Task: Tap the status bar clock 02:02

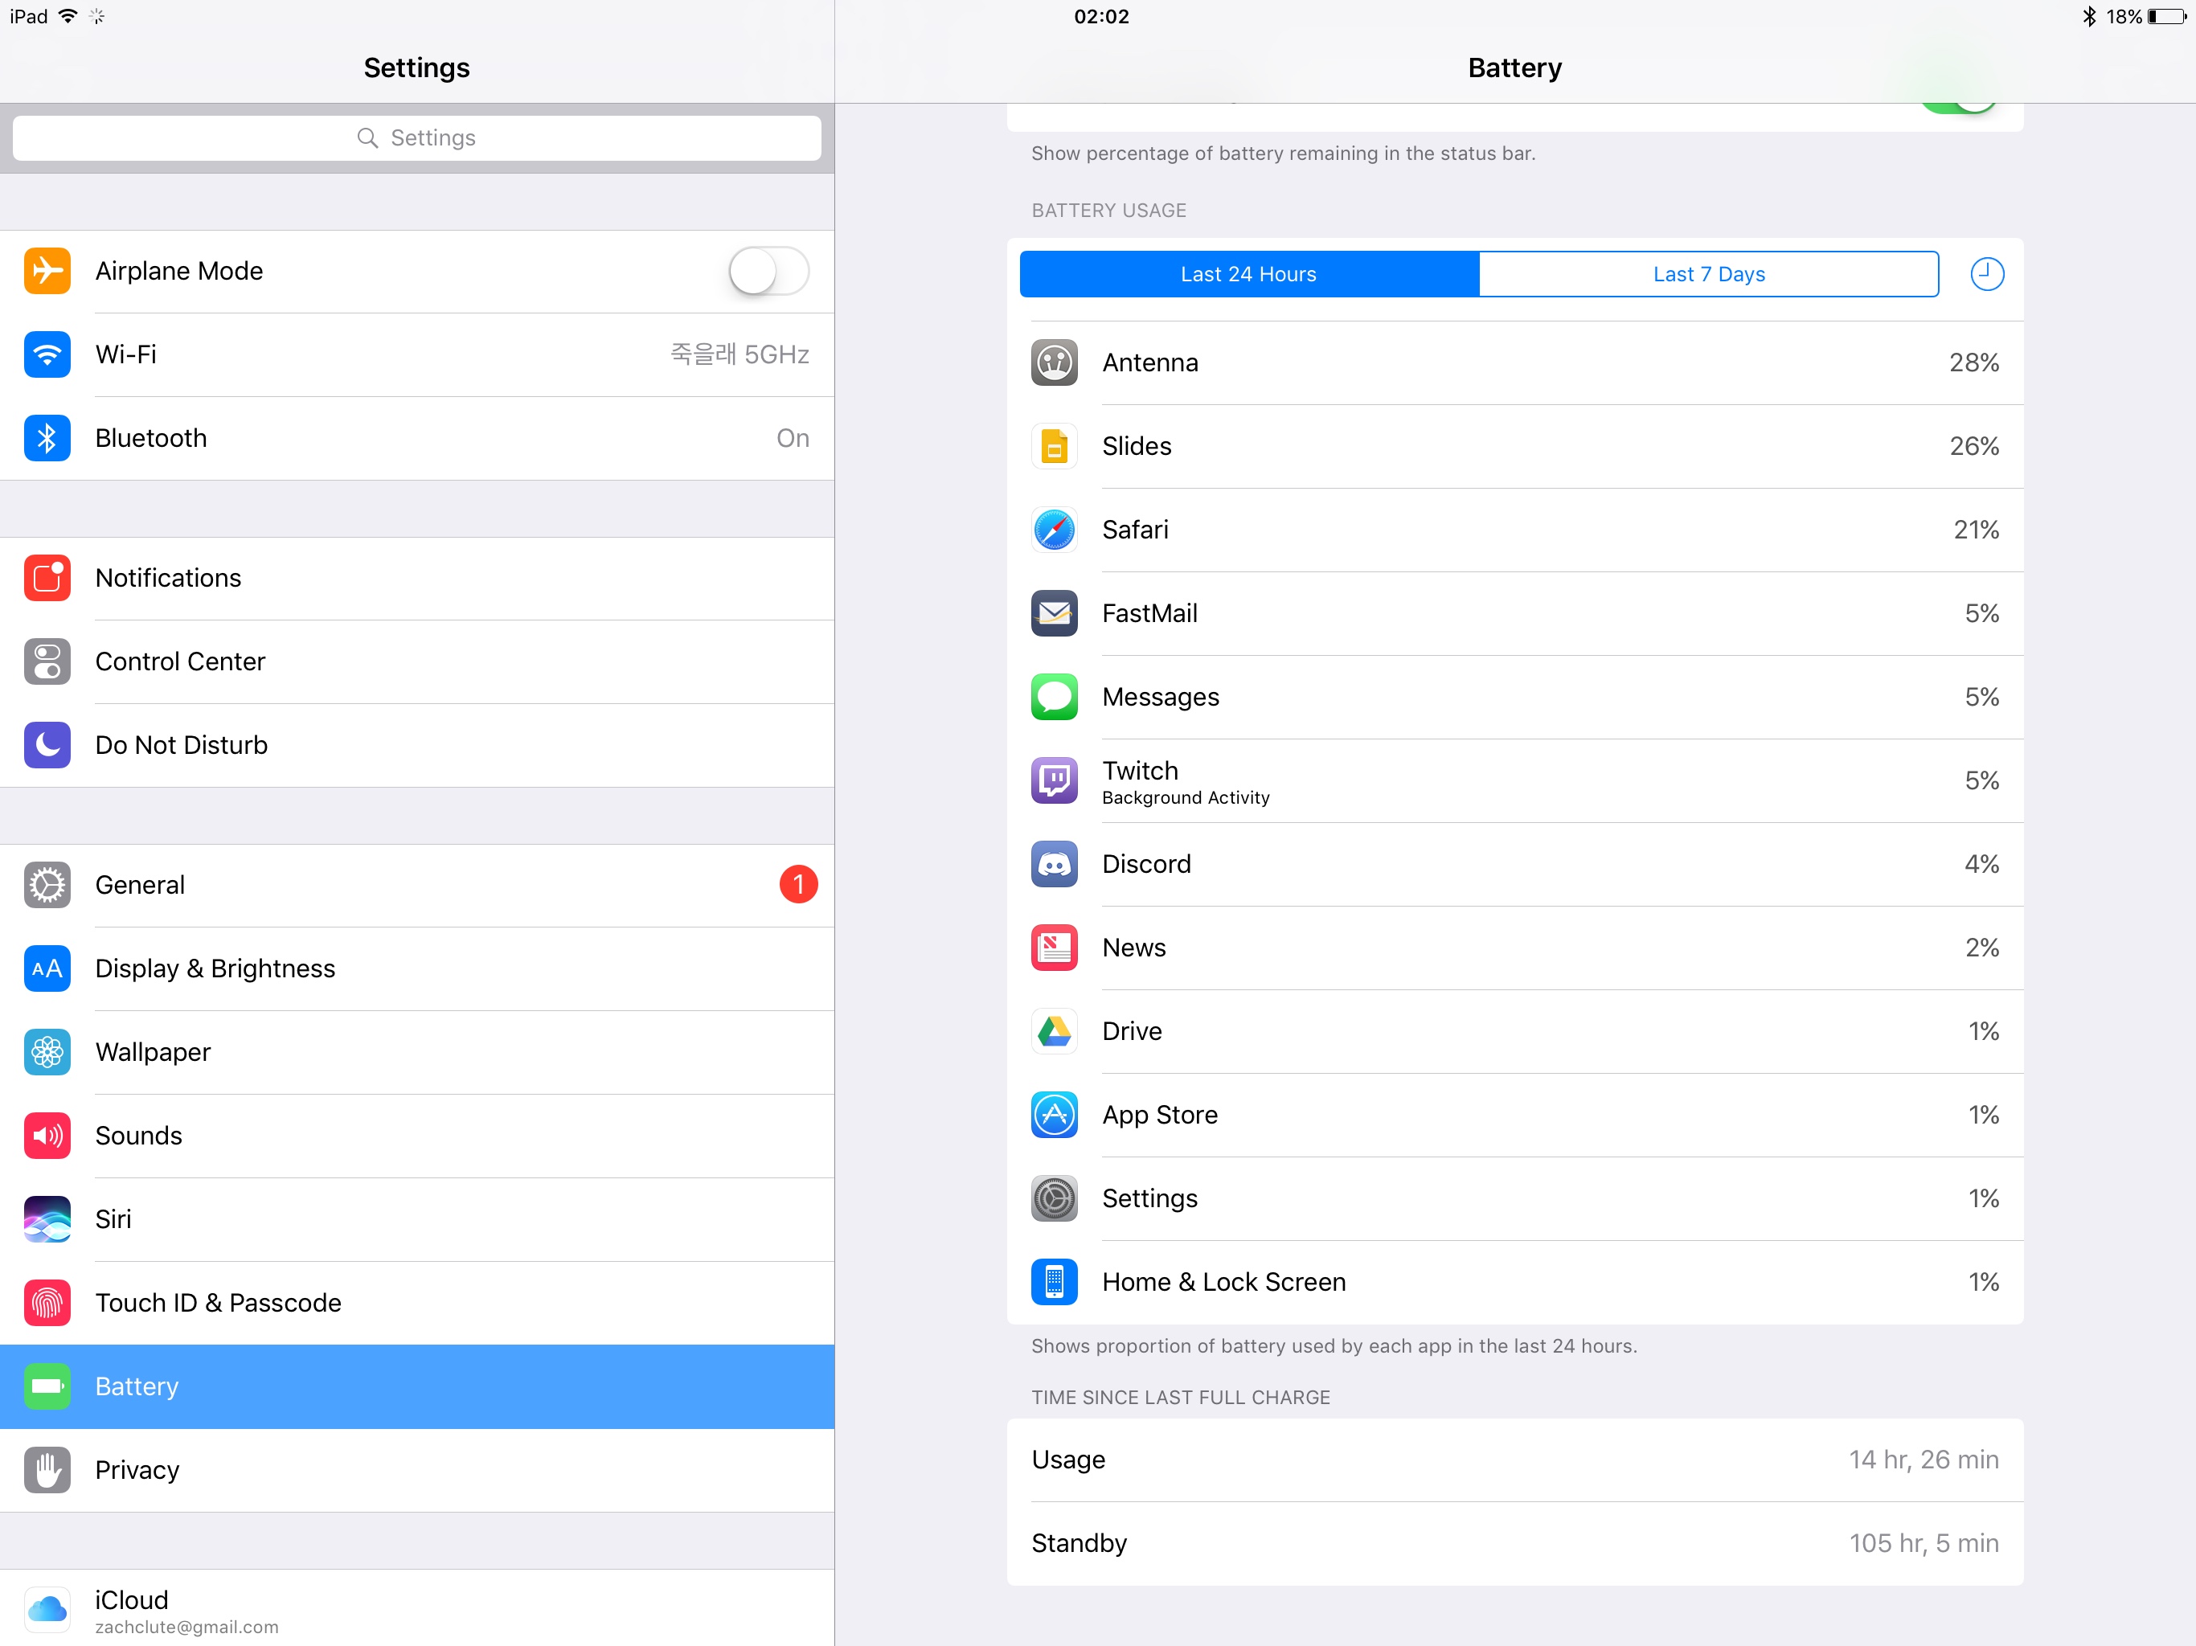Action: (1101, 16)
